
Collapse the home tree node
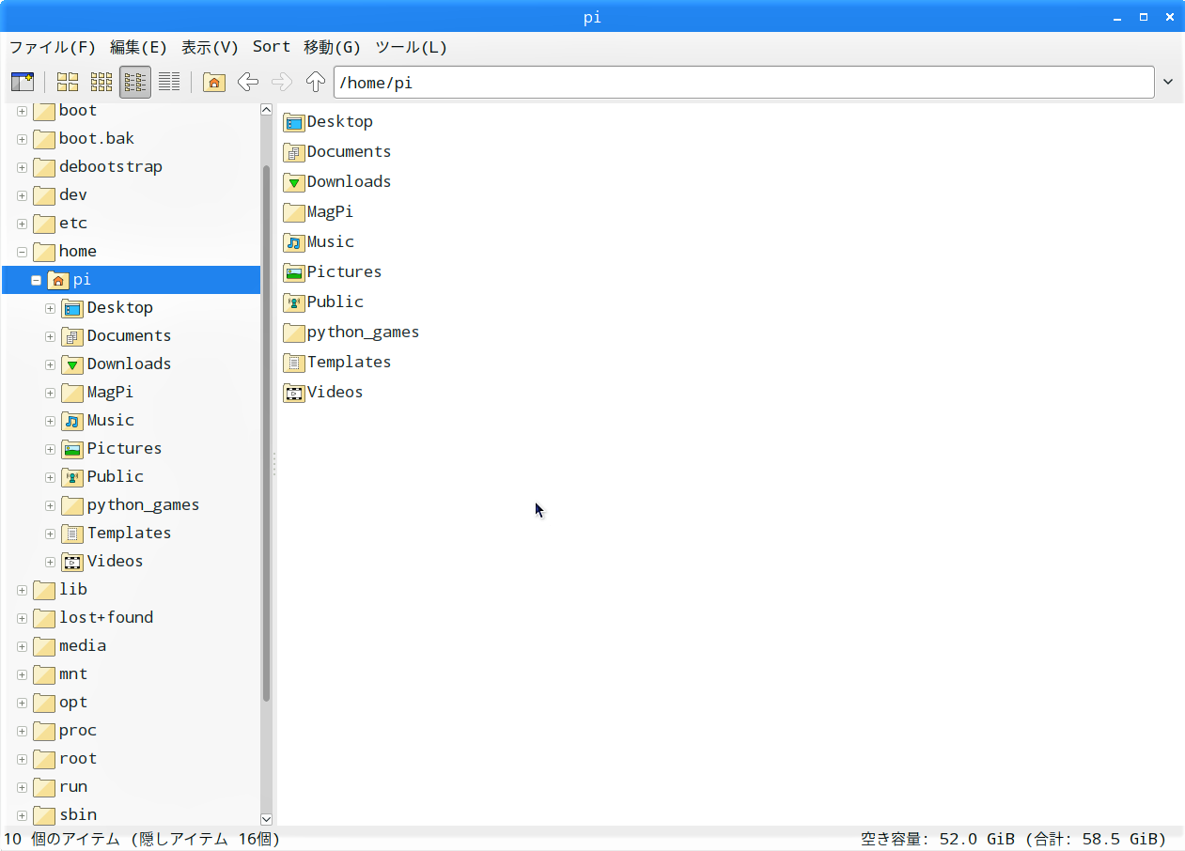22,252
